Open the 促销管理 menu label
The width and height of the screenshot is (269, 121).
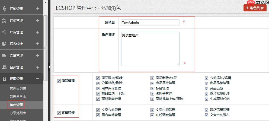coord(16,9)
